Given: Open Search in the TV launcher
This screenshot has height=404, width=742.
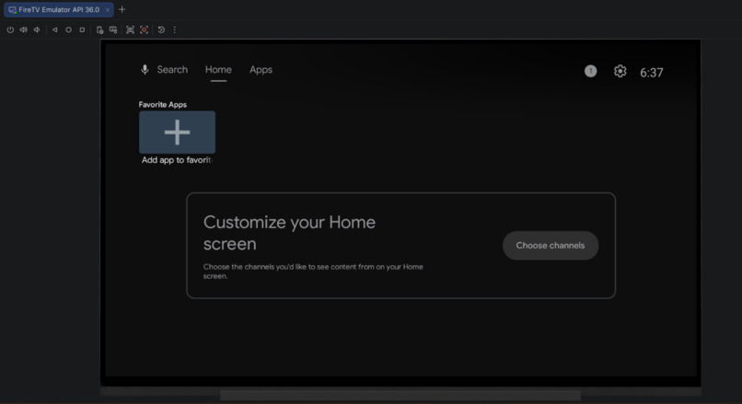Looking at the screenshot, I should [x=172, y=70].
